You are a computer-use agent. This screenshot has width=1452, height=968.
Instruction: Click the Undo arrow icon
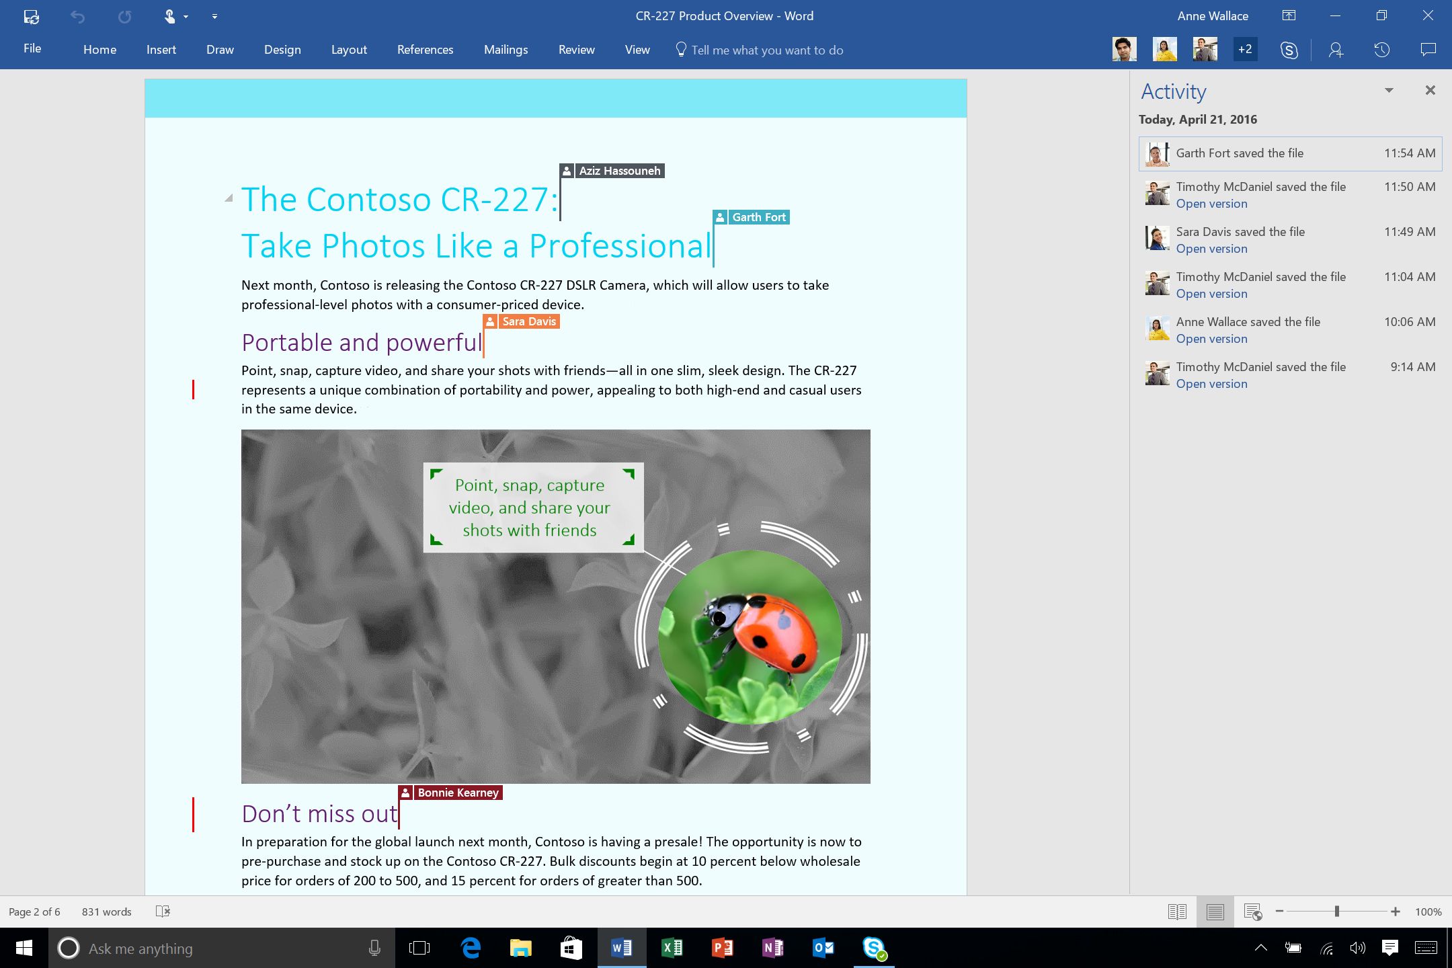78,16
